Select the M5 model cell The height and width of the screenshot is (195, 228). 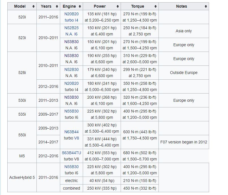[x=22, y=156]
